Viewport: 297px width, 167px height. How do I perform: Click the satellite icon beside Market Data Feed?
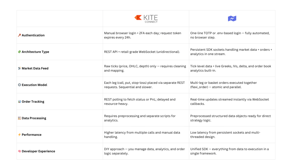click(x=19, y=68)
